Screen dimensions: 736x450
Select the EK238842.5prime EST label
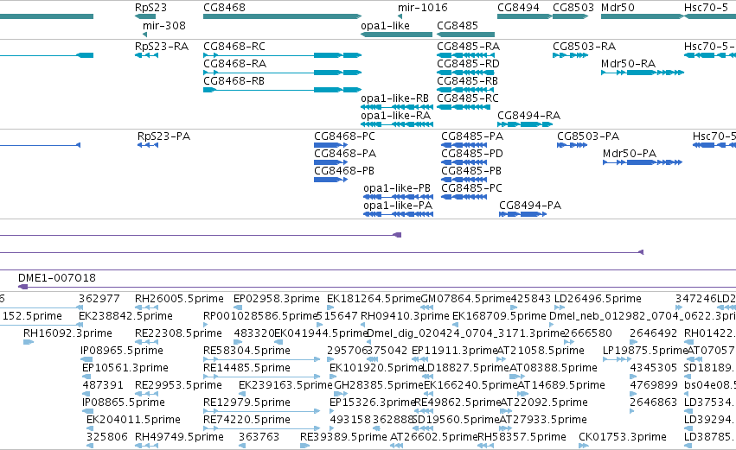[125, 316]
